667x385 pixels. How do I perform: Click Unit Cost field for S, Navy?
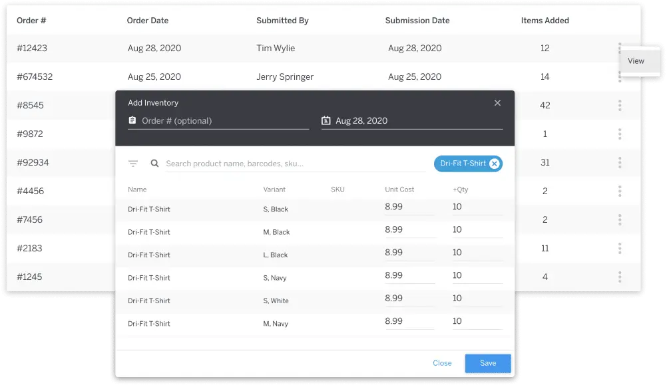tap(409, 276)
